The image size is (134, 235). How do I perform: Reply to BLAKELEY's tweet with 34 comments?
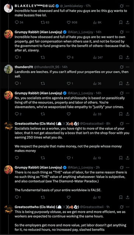[17, 23]
